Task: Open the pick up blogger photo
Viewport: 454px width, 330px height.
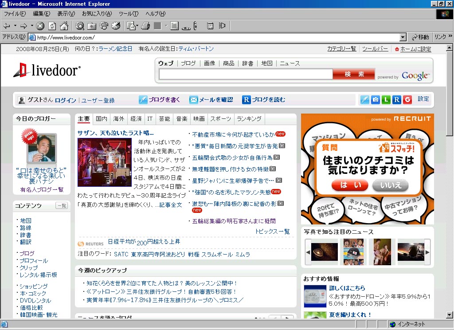Action: click(x=42, y=147)
